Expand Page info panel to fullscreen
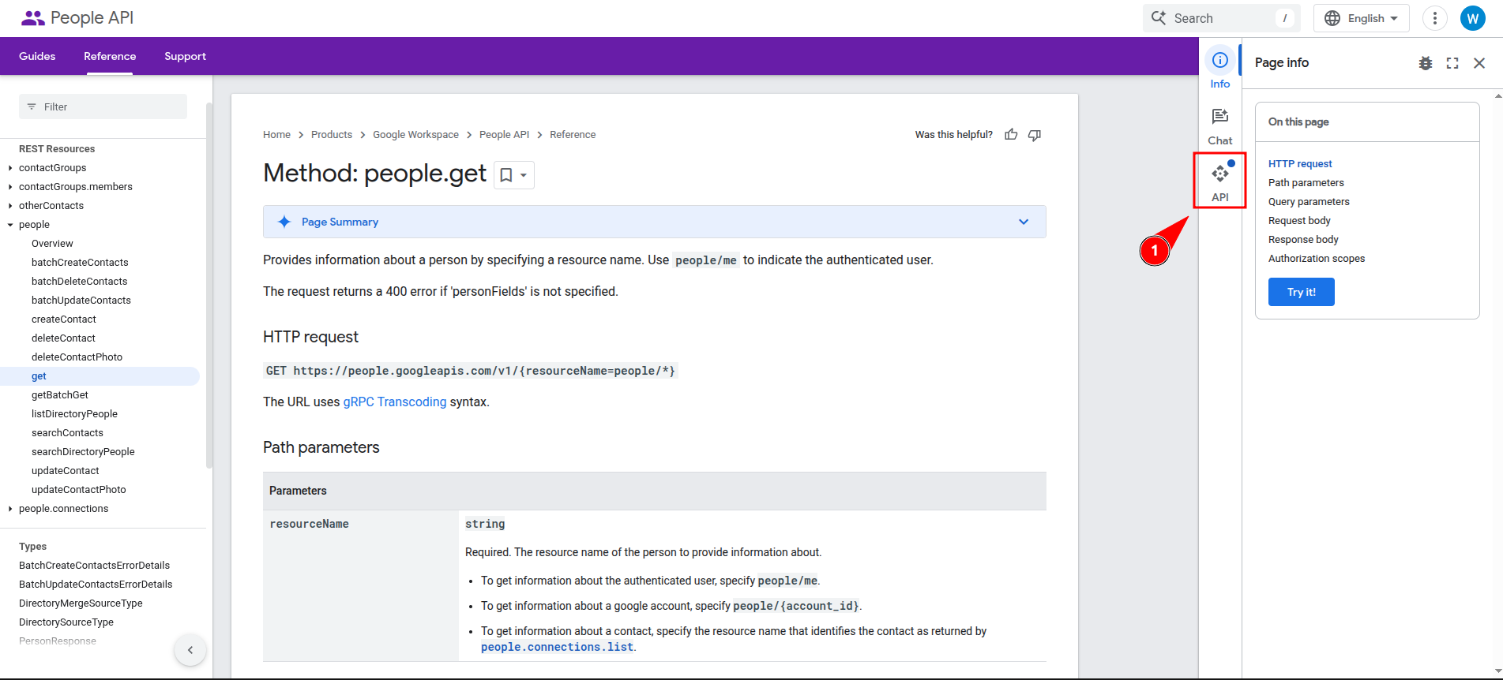The height and width of the screenshot is (680, 1503). pyautogui.click(x=1452, y=63)
